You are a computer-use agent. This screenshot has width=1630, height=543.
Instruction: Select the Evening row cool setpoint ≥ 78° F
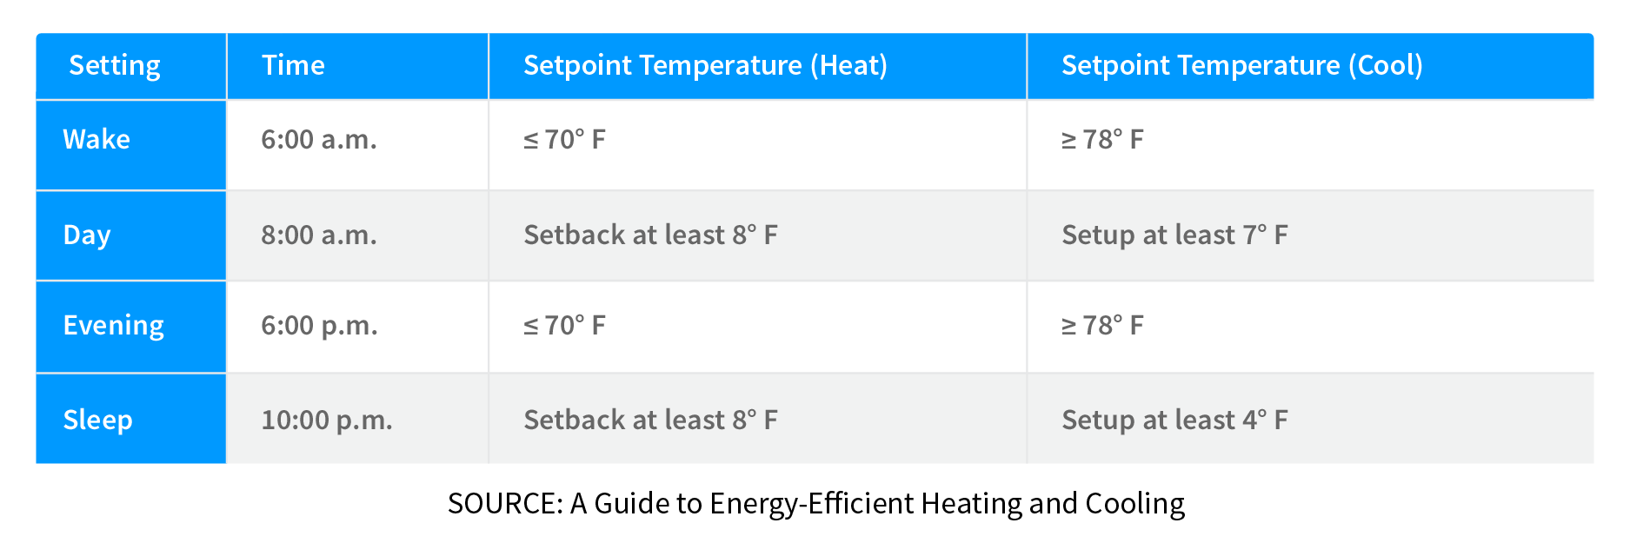pyautogui.click(x=1102, y=326)
